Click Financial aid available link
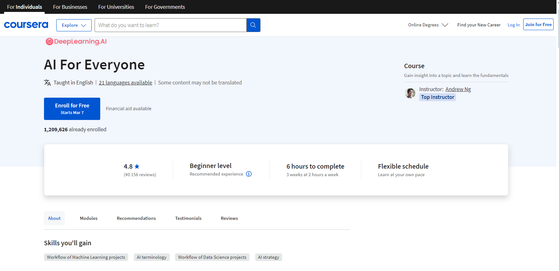The image size is (559, 271). [x=129, y=109]
